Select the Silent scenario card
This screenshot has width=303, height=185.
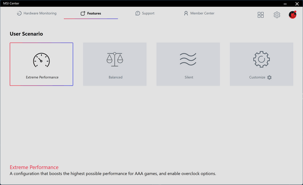[188, 64]
